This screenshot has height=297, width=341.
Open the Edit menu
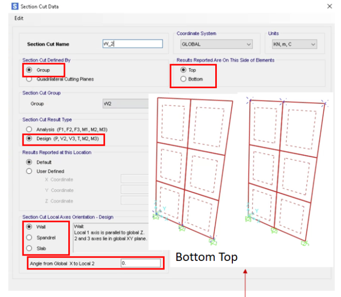click(x=19, y=18)
